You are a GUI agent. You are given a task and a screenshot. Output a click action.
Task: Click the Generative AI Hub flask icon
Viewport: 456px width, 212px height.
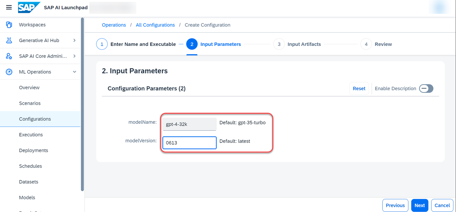(x=9, y=41)
